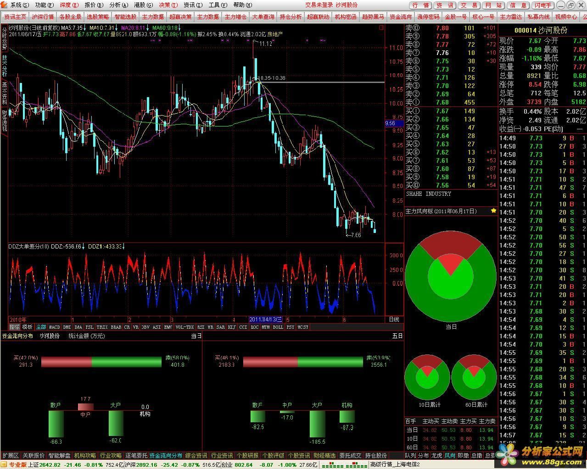Open 超赢决策 in the toolbar
Viewport: 587px width, 469px height.
tap(180, 17)
